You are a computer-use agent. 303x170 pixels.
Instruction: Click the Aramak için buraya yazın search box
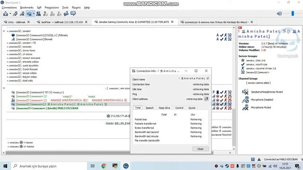pos(49,166)
